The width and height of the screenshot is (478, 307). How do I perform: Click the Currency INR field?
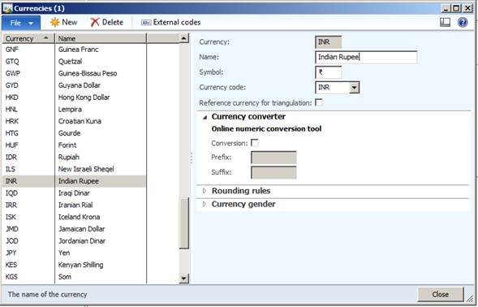(x=329, y=41)
